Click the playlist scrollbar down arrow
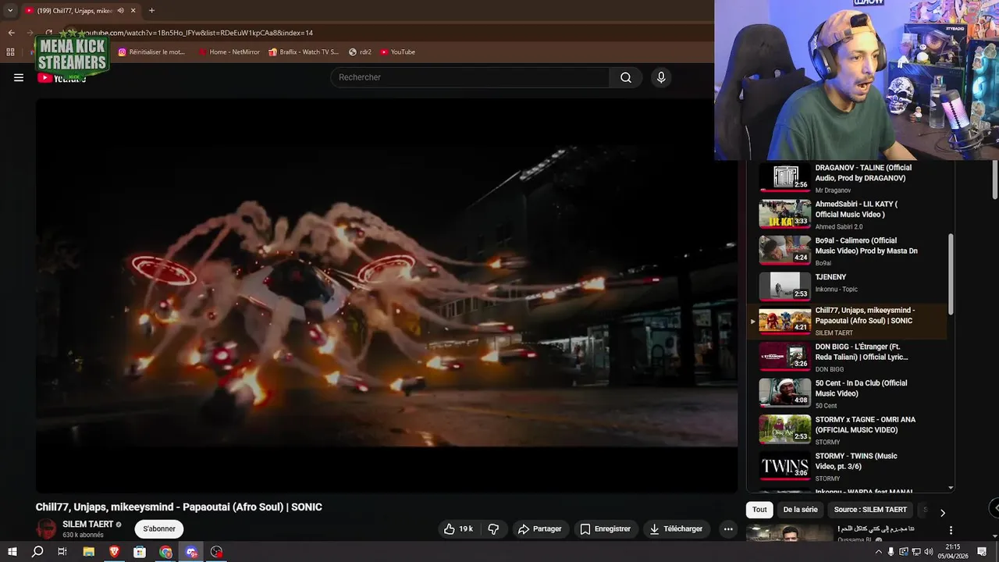Screen dimensions: 999x562 [951, 488]
